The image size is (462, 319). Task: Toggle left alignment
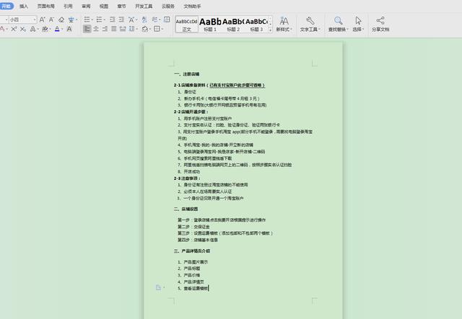pyautogui.click(x=87, y=29)
